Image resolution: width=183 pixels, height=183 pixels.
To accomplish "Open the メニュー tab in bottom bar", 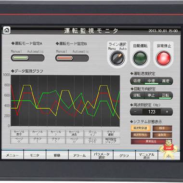I will pyautogui.click(x=13, y=155).
